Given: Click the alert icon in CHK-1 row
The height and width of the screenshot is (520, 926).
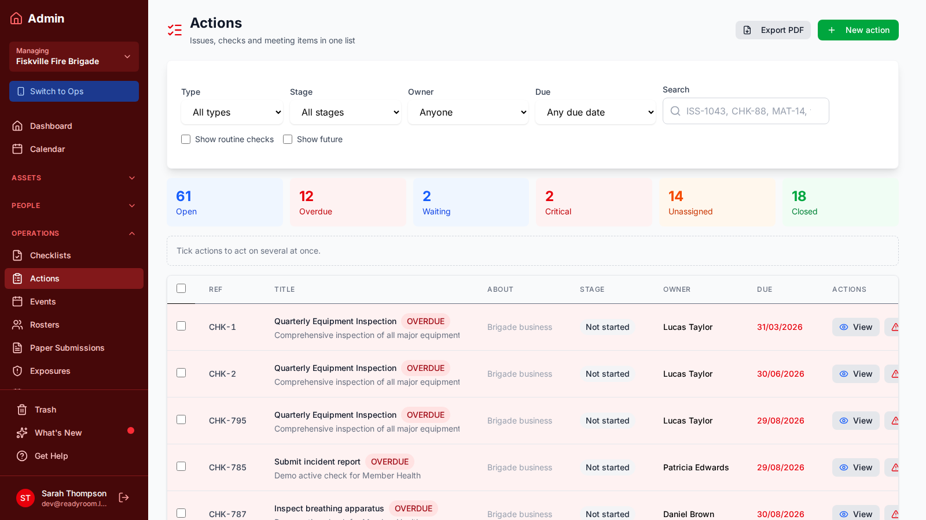Looking at the screenshot, I should click(x=895, y=327).
